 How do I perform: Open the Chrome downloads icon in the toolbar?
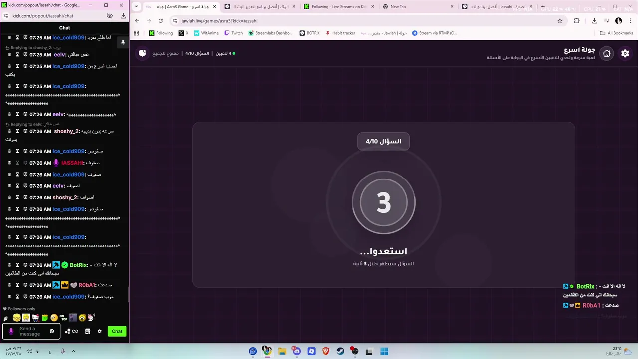pyautogui.click(x=594, y=21)
